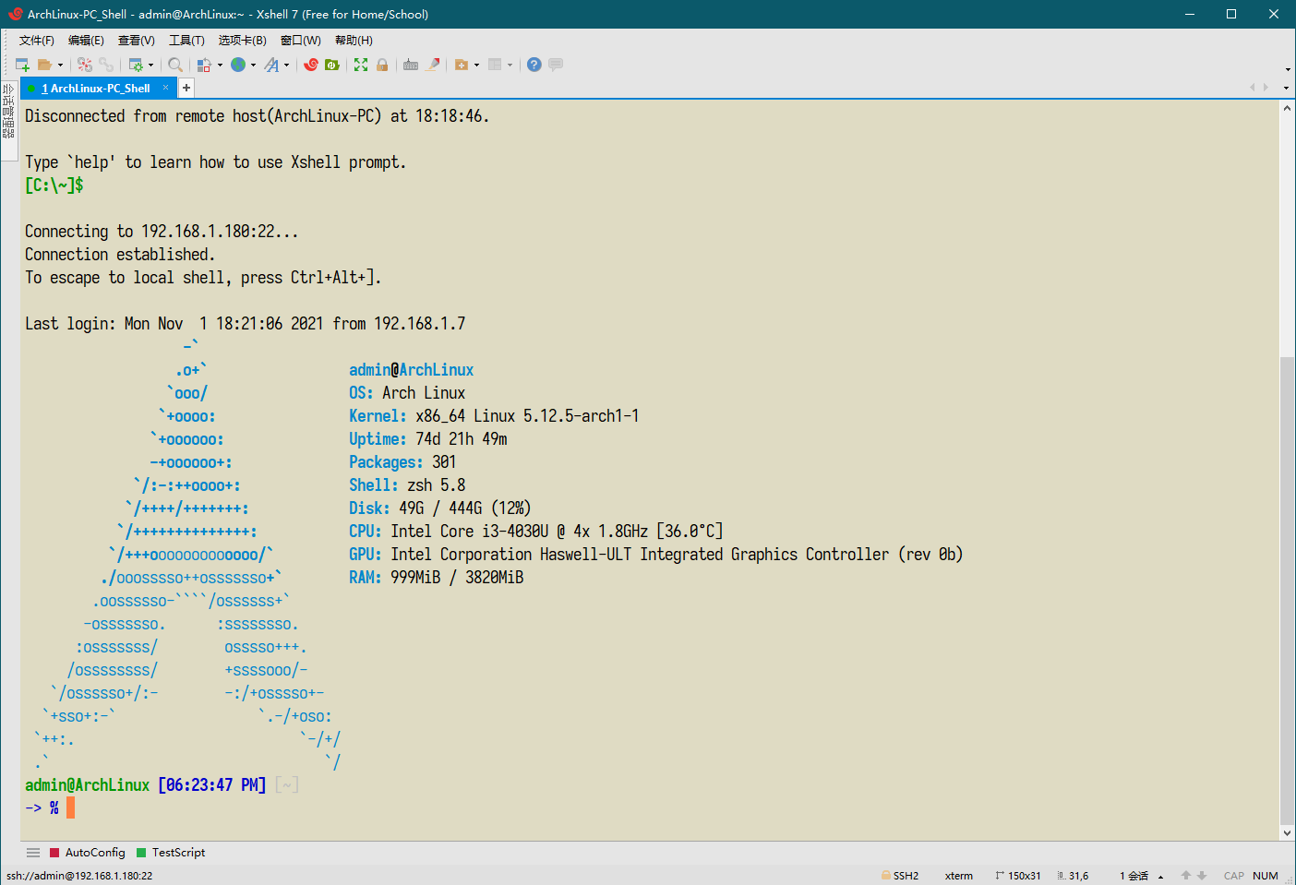Open the virtual keyboard icon
This screenshot has width=1296, height=885.
coord(411,65)
